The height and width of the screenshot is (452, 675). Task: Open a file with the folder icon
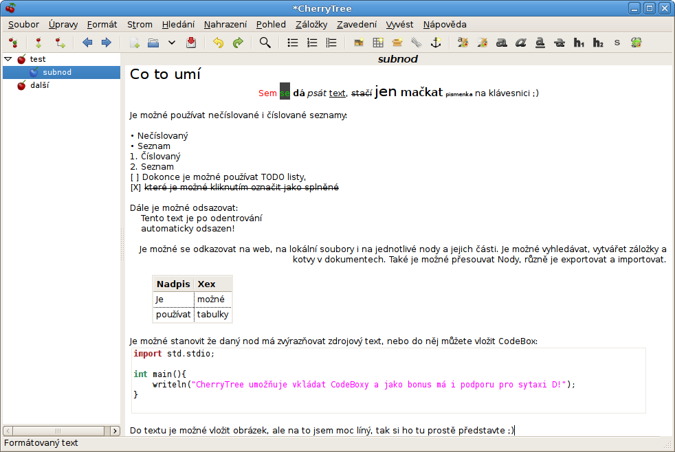(153, 43)
